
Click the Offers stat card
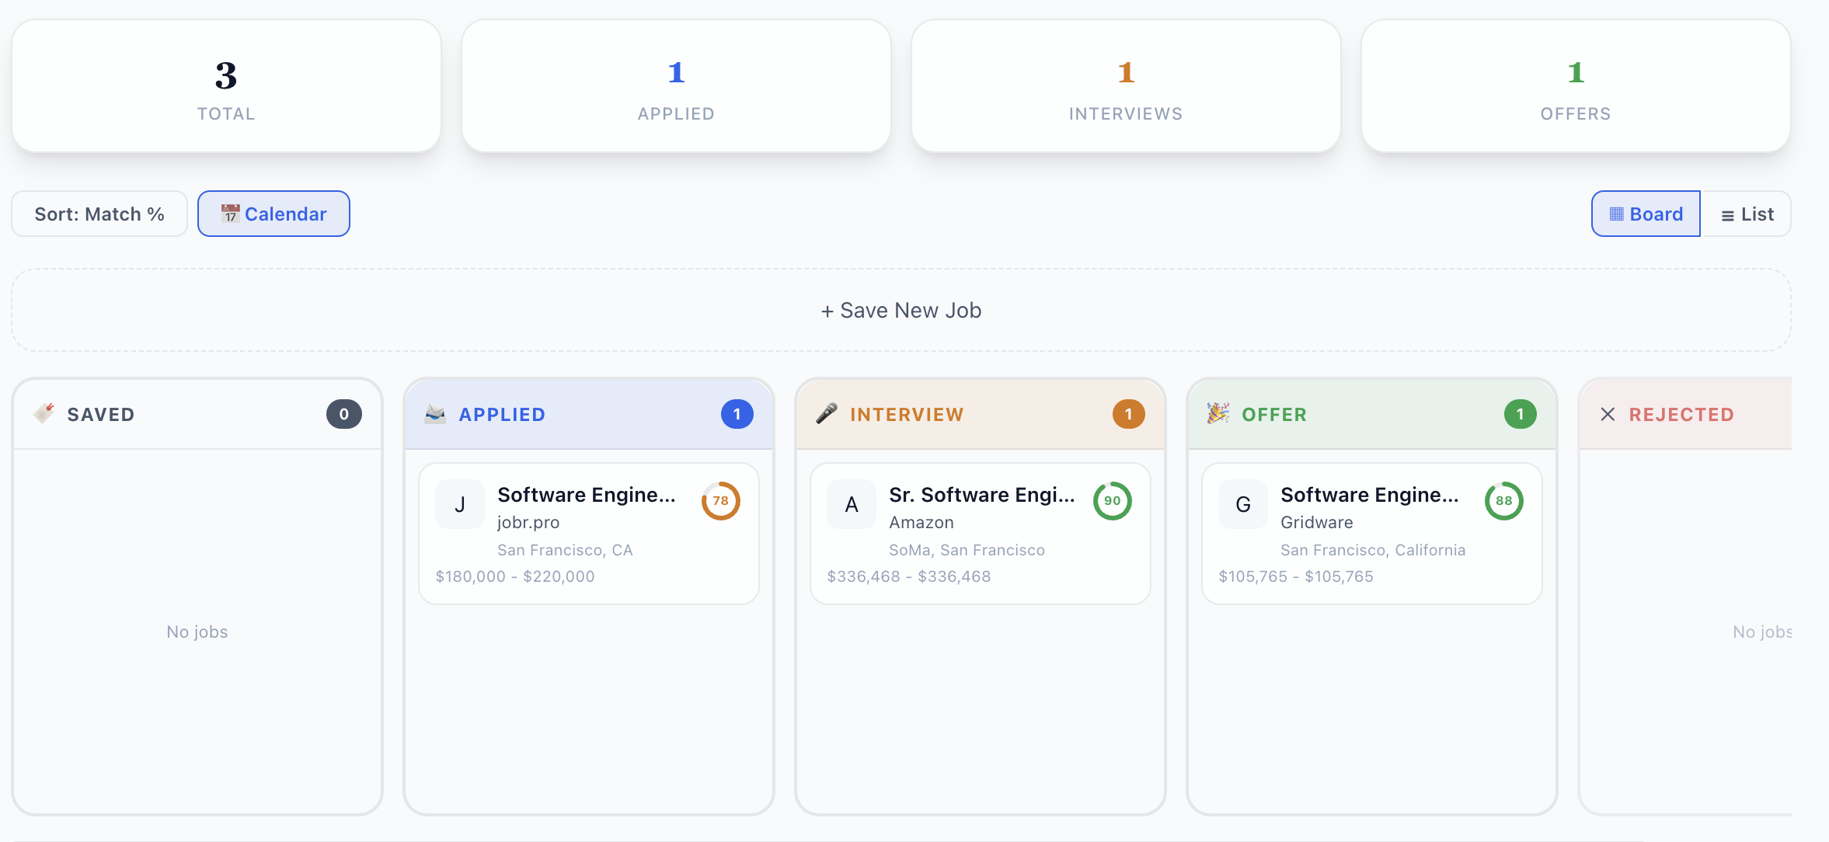(x=1576, y=86)
